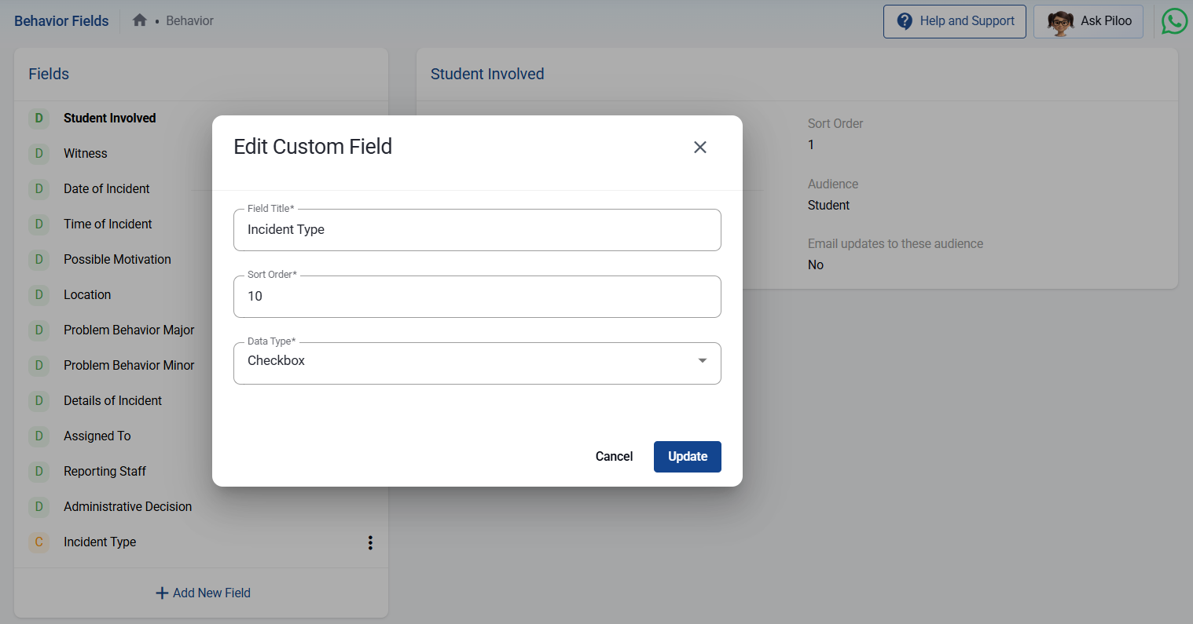This screenshot has height=624, width=1193.
Task: Click Add New Field link
Action: click(x=203, y=593)
